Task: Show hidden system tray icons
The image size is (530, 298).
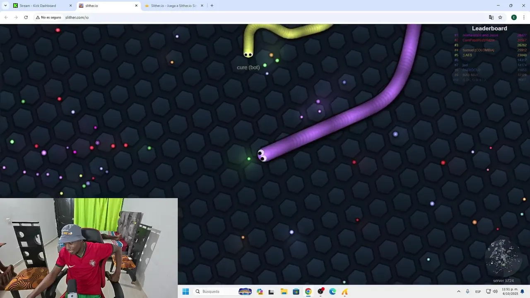Action: (x=458, y=291)
